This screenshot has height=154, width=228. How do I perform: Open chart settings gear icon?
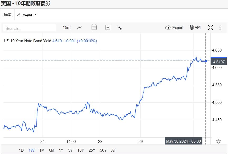pyautogui.click(x=218, y=141)
